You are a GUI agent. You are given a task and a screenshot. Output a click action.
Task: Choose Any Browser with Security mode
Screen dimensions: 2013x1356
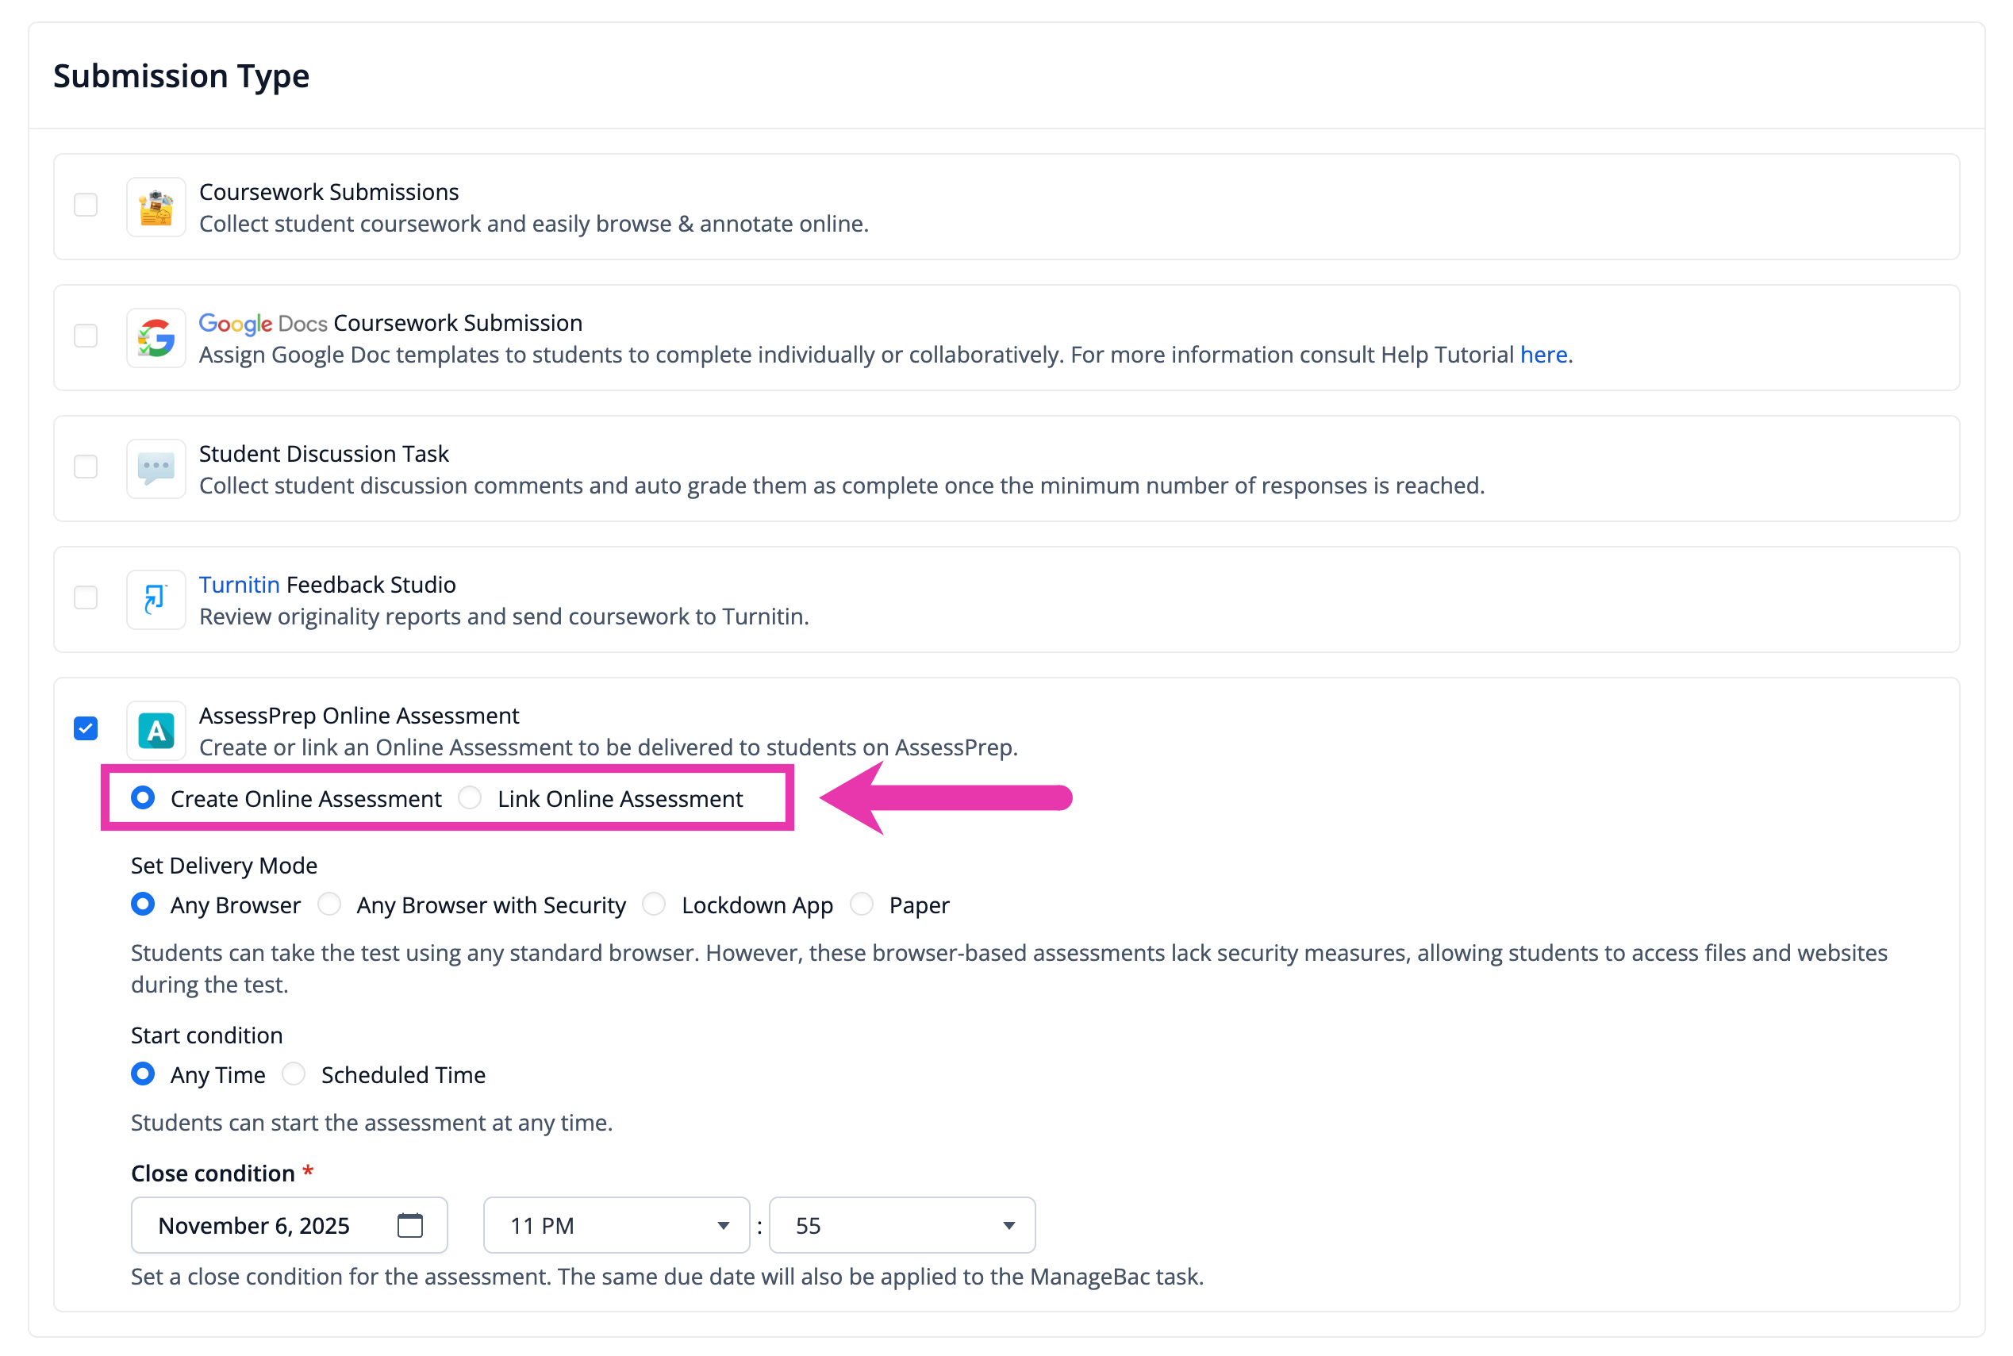(328, 904)
